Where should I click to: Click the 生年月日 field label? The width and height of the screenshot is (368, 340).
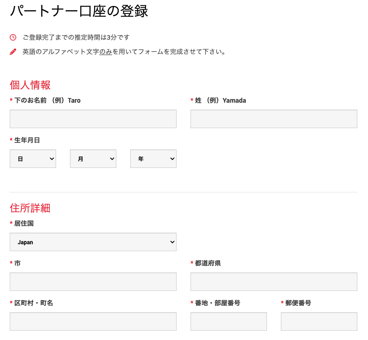pos(27,140)
